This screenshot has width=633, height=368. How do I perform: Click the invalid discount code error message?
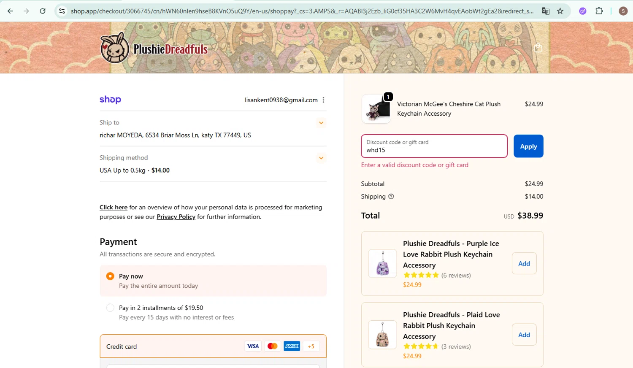click(415, 165)
